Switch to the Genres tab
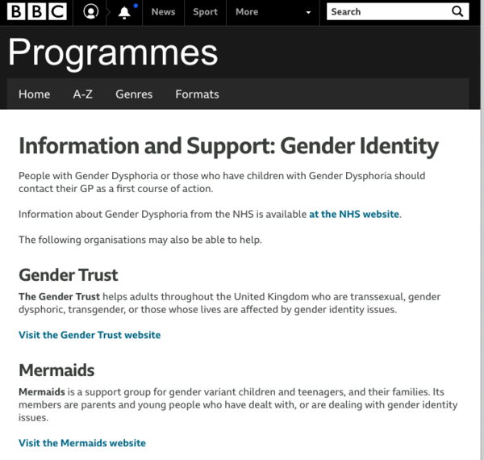The image size is (484, 460). point(134,94)
